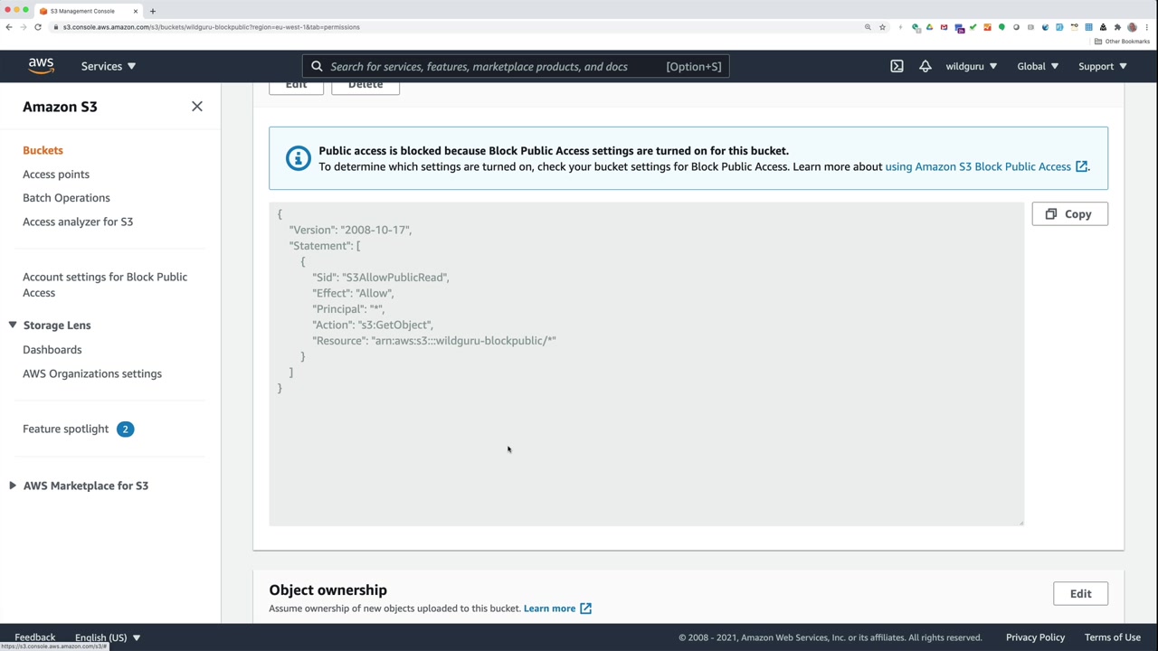Open Access points
Viewport: 1158px width, 651px height.
coord(56,174)
